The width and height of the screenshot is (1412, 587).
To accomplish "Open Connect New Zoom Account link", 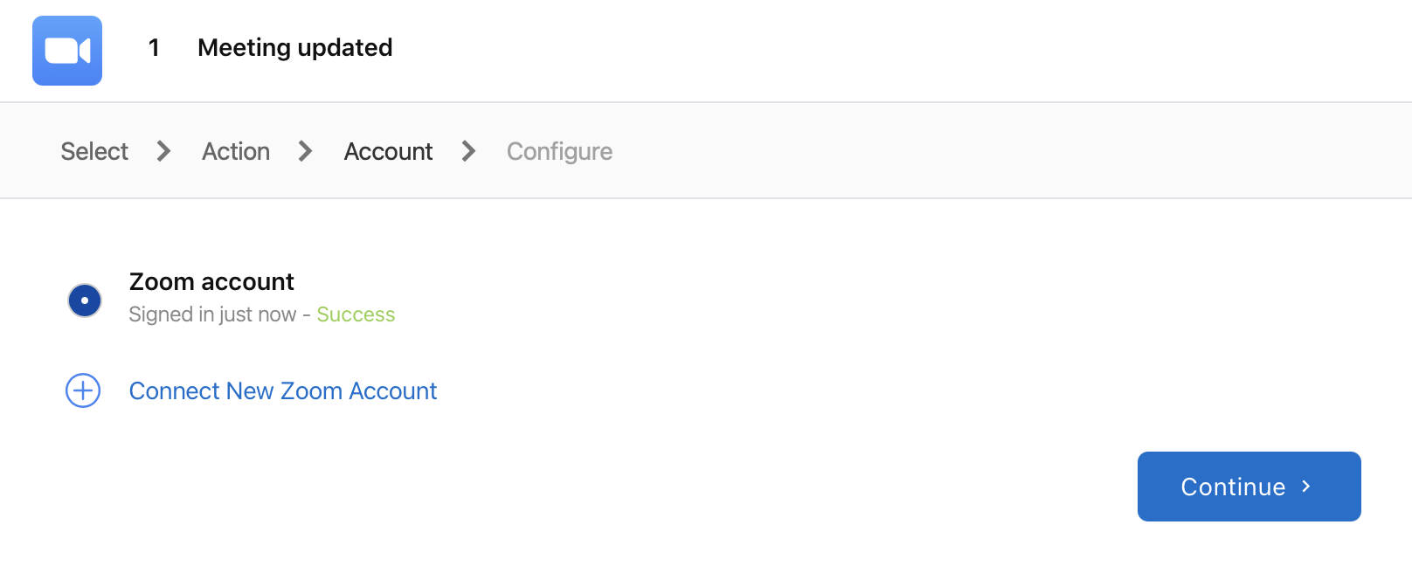I will (x=282, y=390).
